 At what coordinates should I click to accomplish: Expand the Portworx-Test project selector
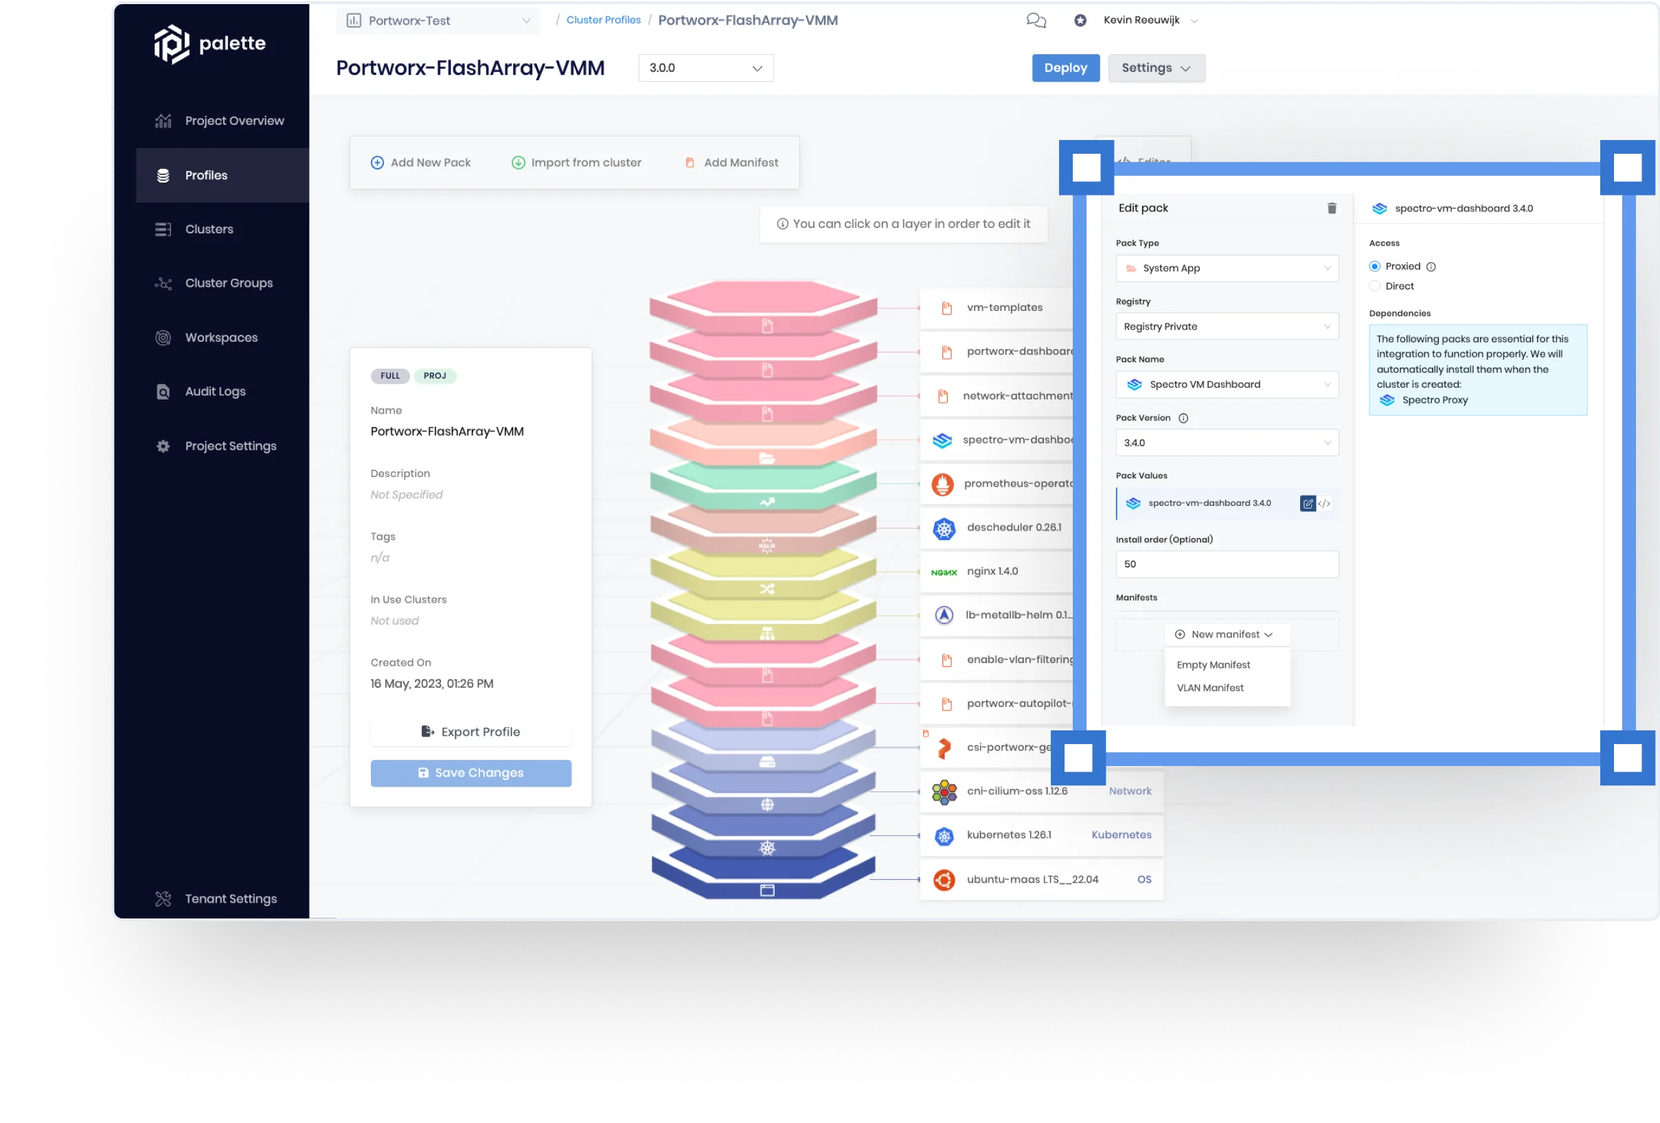(x=439, y=21)
